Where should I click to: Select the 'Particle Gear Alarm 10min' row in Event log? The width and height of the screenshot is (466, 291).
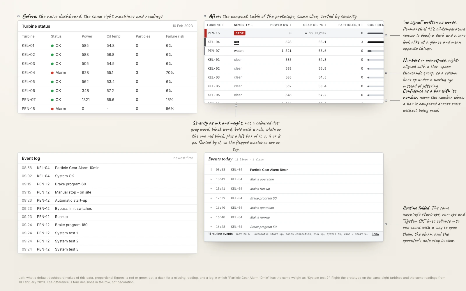click(x=107, y=168)
